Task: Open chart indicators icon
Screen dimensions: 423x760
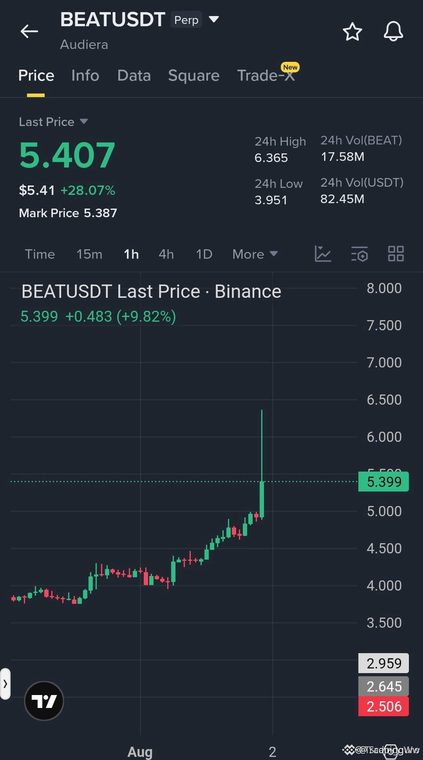Action: coord(323,254)
